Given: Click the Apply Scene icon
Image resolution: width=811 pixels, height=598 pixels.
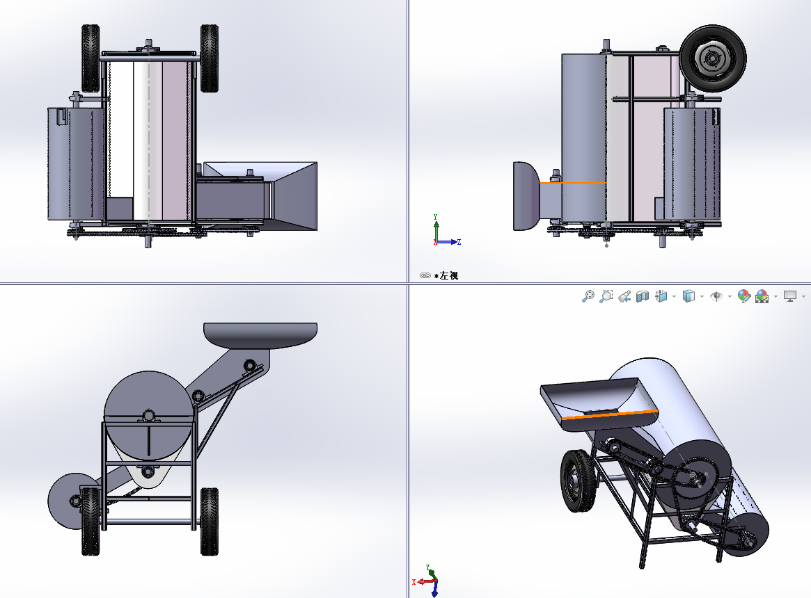Looking at the screenshot, I should [762, 296].
